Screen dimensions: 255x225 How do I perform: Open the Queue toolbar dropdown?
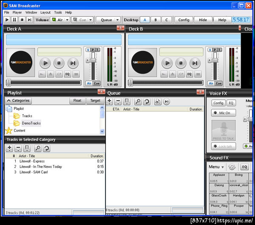coord(117,20)
